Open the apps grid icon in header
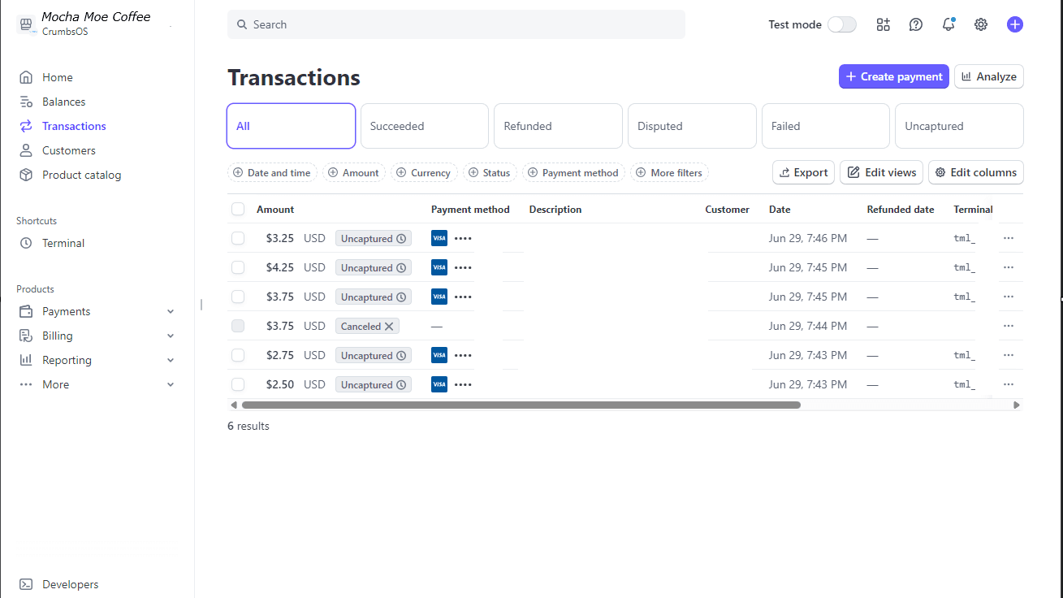Image resolution: width=1063 pixels, height=598 pixels. pos(884,24)
